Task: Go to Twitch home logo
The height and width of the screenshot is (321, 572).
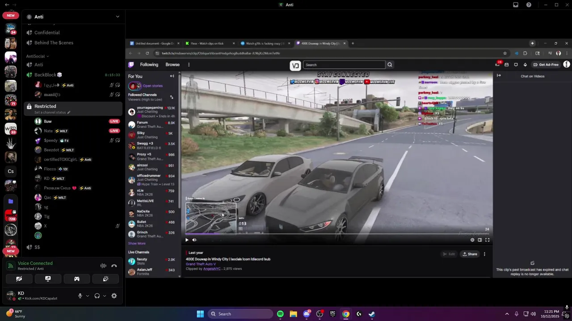Action: pos(131,65)
